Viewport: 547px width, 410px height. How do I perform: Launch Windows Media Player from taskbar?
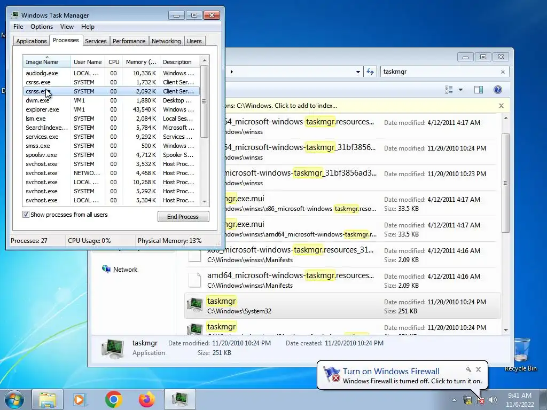click(80, 399)
